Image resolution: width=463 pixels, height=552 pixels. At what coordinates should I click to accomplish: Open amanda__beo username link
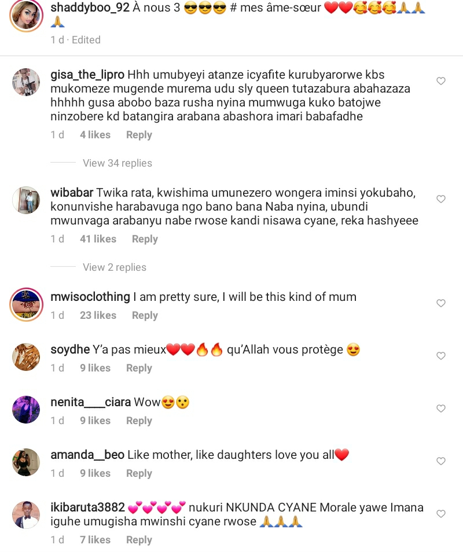(x=87, y=455)
